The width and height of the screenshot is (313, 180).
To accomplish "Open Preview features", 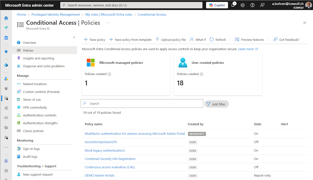I will (249, 40).
